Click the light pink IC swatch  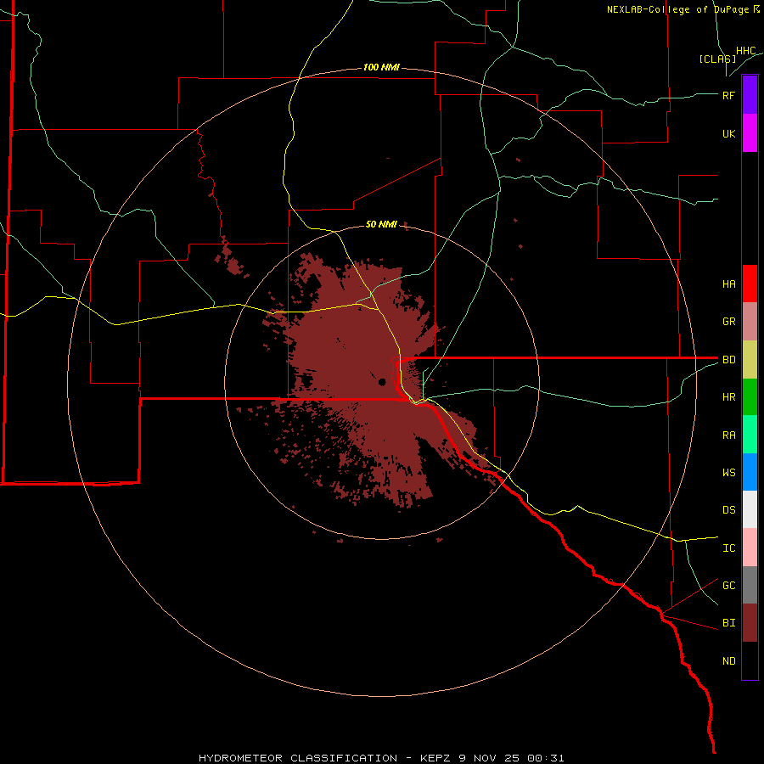pyautogui.click(x=750, y=548)
